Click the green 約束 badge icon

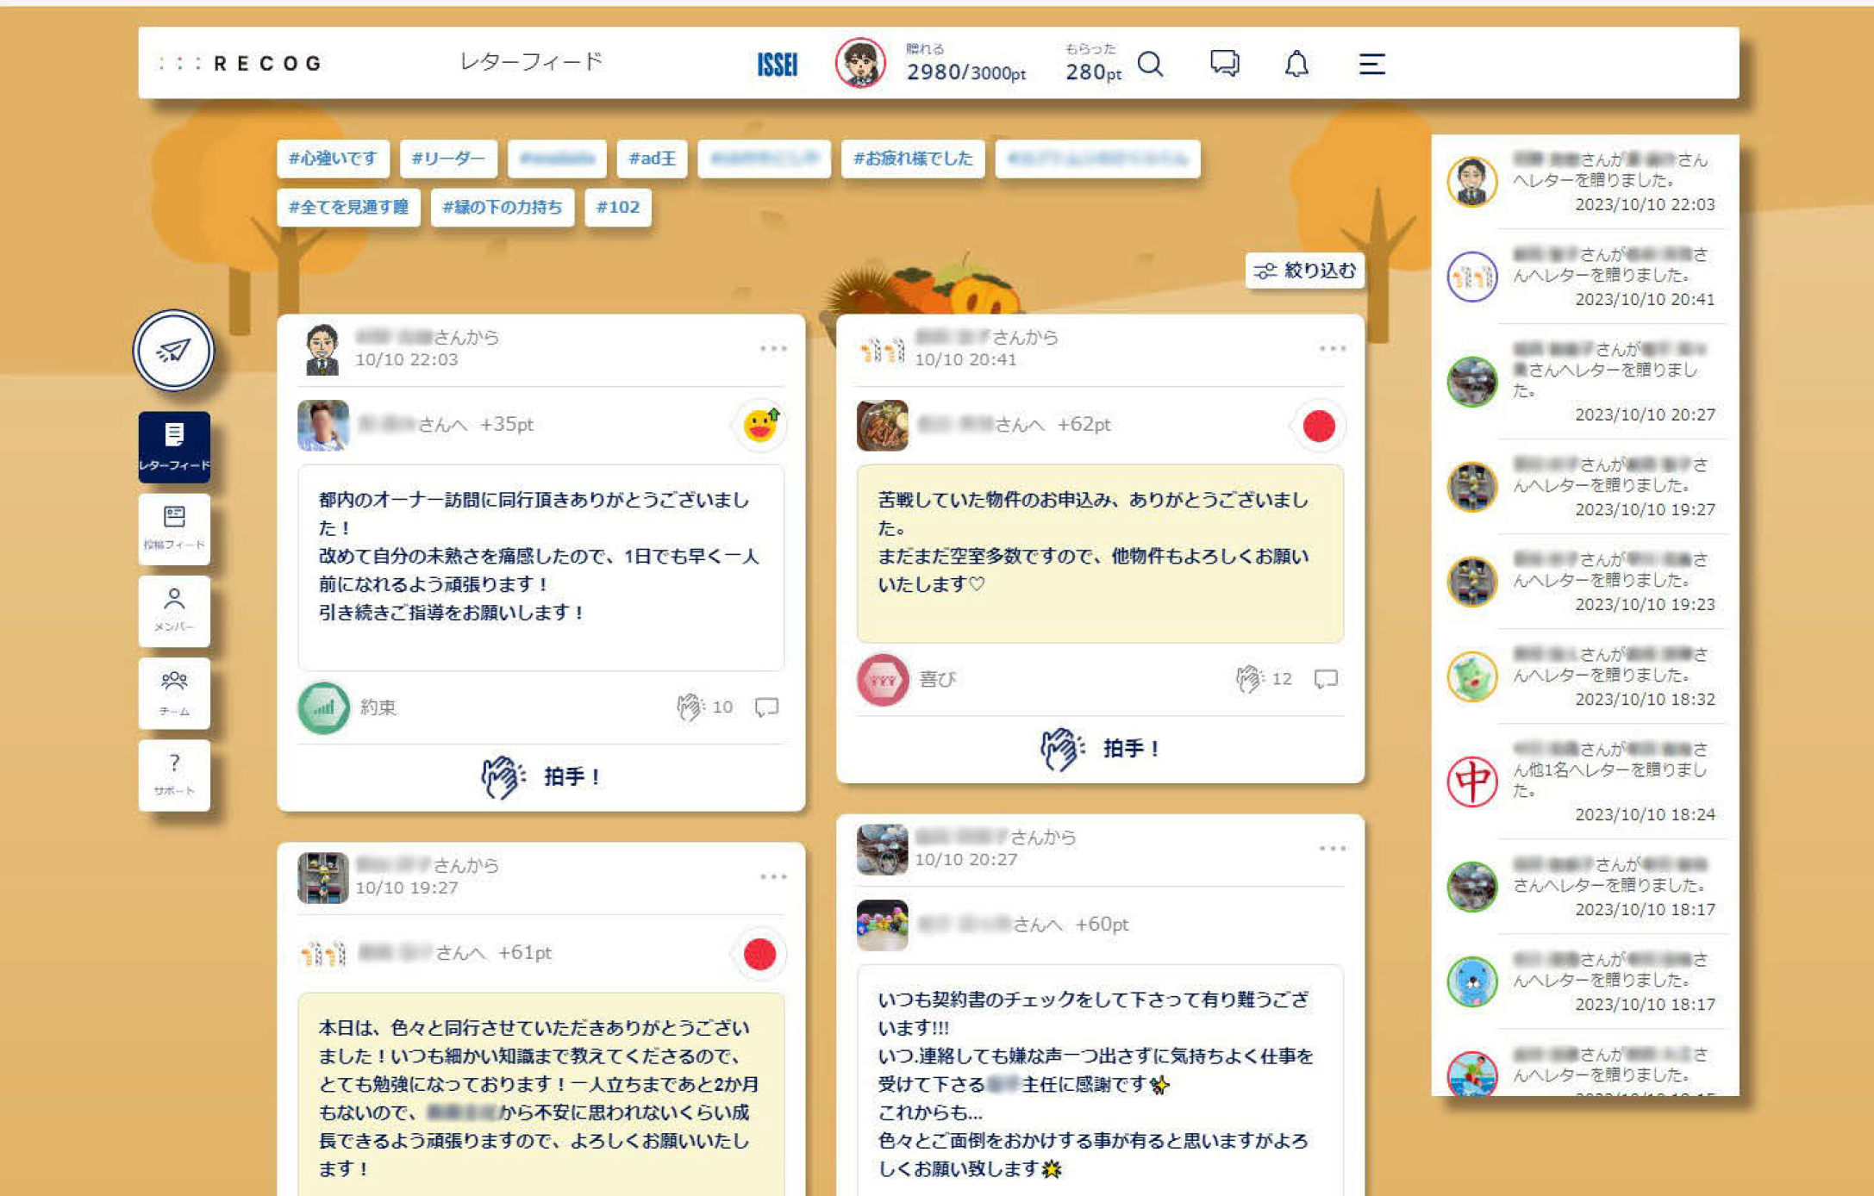323,707
